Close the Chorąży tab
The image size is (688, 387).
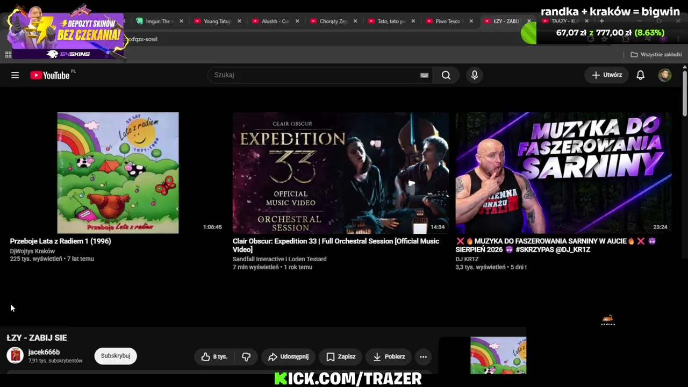[x=355, y=21]
